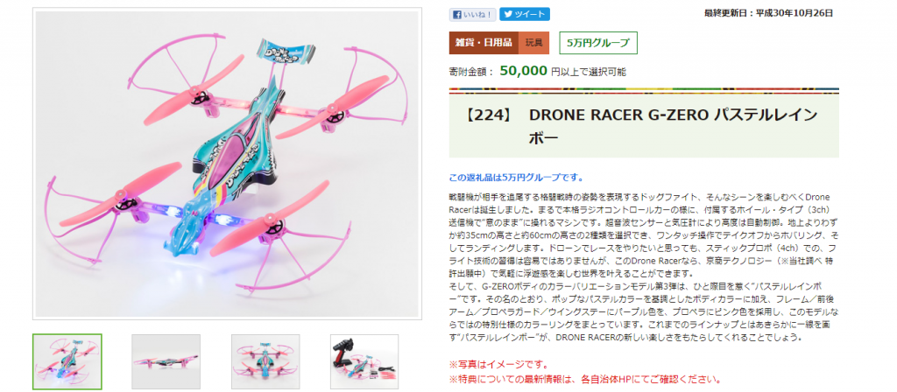The height and width of the screenshot is (392, 897).
Task: Click the red ※写真はイメージです notice
Action: (x=498, y=365)
